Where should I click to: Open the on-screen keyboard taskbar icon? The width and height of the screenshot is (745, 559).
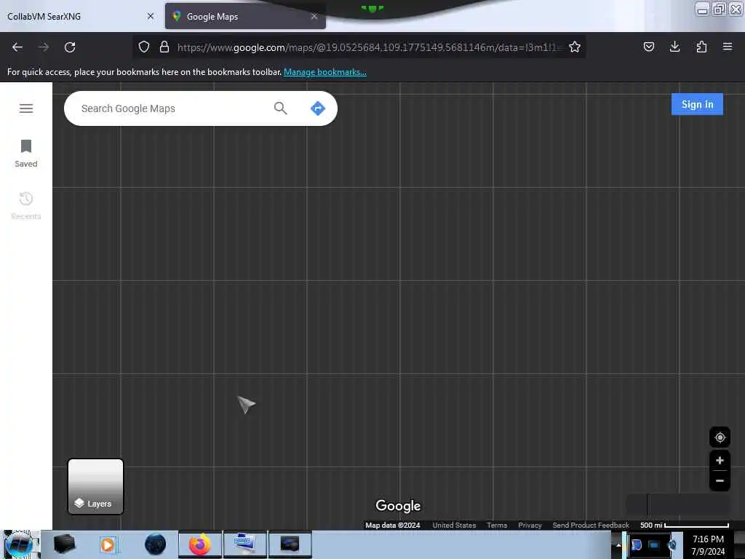pos(245,544)
